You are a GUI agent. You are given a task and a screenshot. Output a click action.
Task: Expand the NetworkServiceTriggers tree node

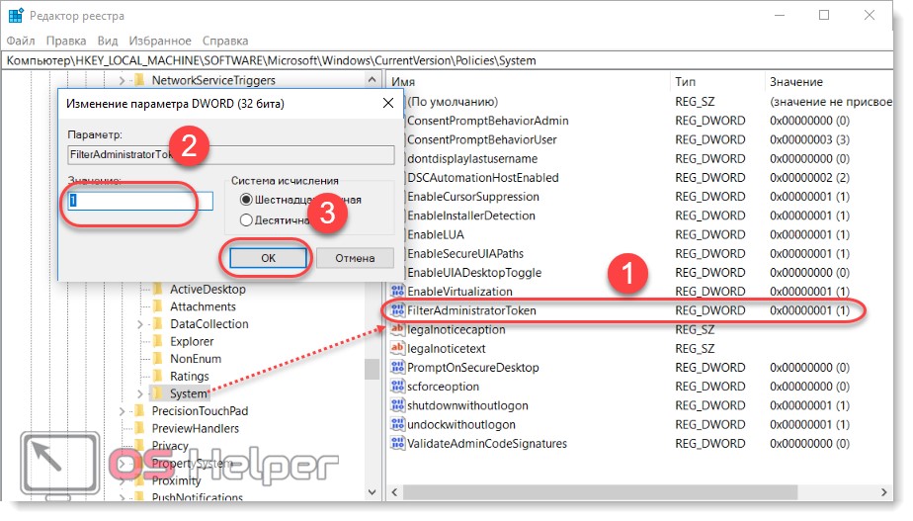pyautogui.click(x=122, y=80)
